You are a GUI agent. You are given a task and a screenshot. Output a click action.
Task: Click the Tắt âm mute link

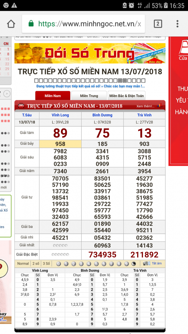[157, 264]
